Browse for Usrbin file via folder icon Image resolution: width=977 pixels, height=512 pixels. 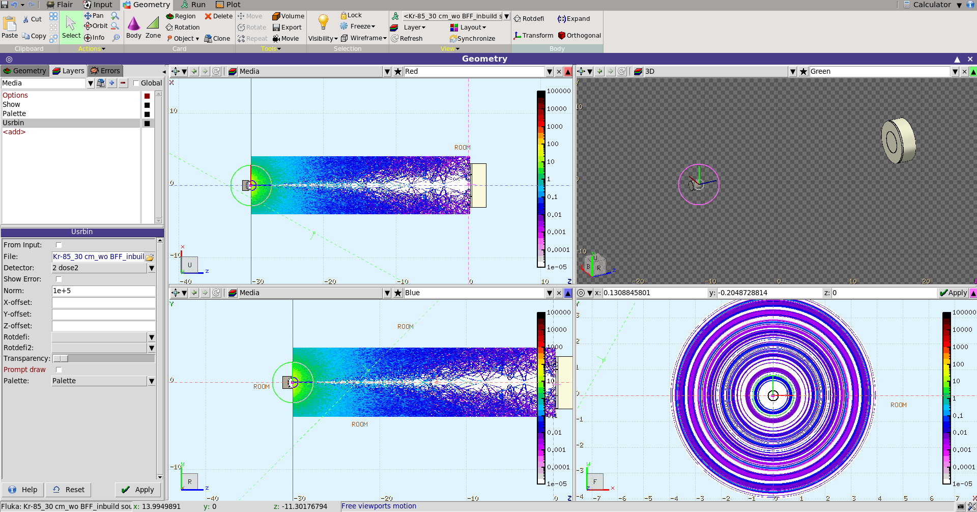pos(150,257)
